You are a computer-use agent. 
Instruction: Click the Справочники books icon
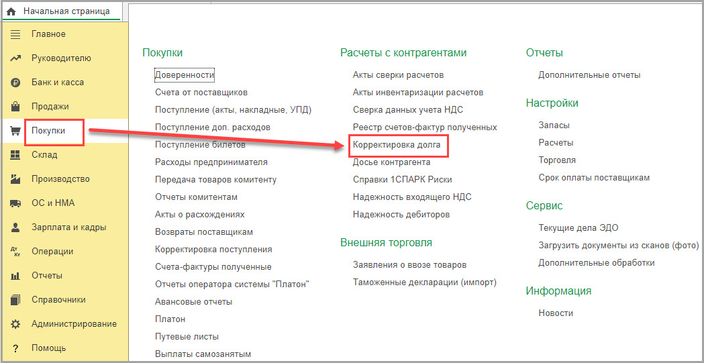point(15,300)
